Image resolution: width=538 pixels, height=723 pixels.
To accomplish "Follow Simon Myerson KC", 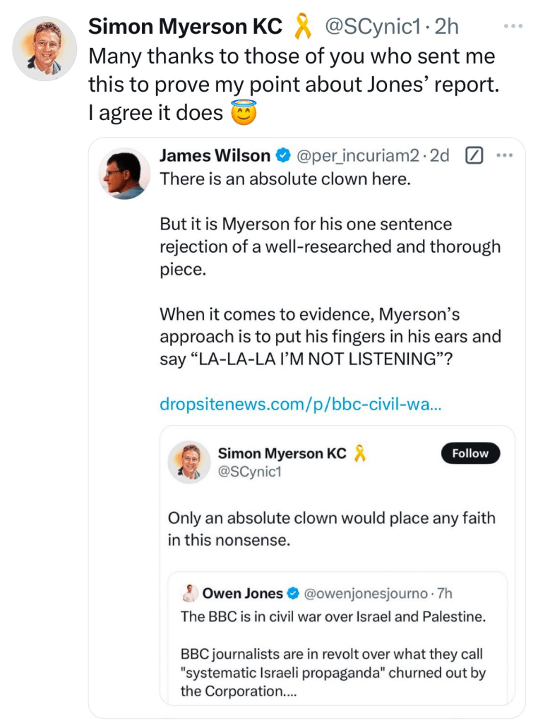I will (x=470, y=453).
